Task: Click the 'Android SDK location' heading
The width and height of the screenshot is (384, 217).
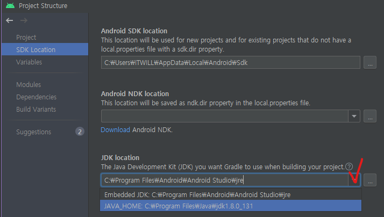Action: coord(134,31)
